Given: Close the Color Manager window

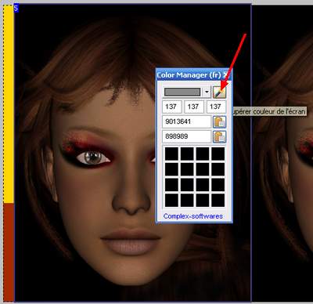Looking at the screenshot, I should pos(227,75).
